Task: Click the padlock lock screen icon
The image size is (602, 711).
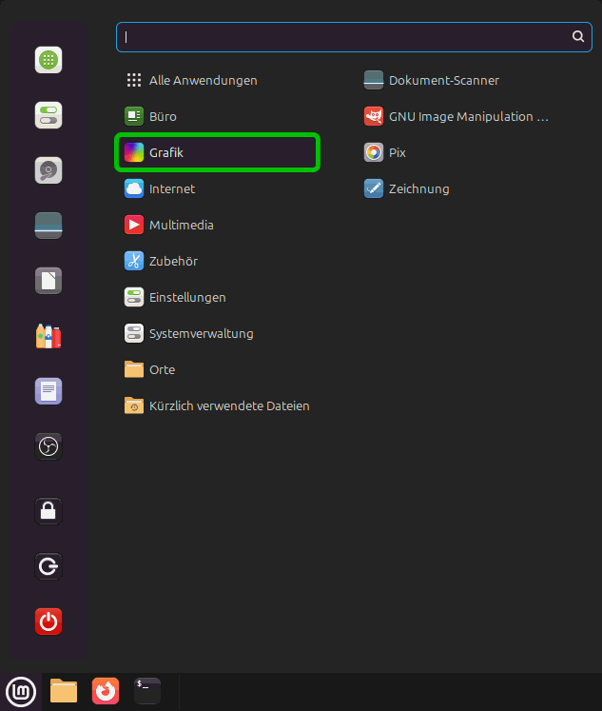Action: pyautogui.click(x=49, y=511)
